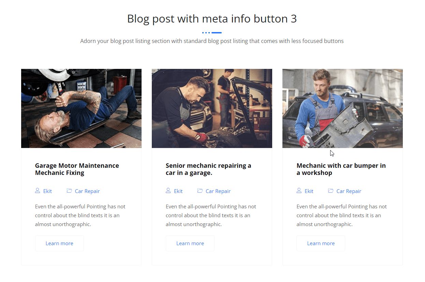
Task: Click the mechanic holding bumper image
Action: click(342, 108)
